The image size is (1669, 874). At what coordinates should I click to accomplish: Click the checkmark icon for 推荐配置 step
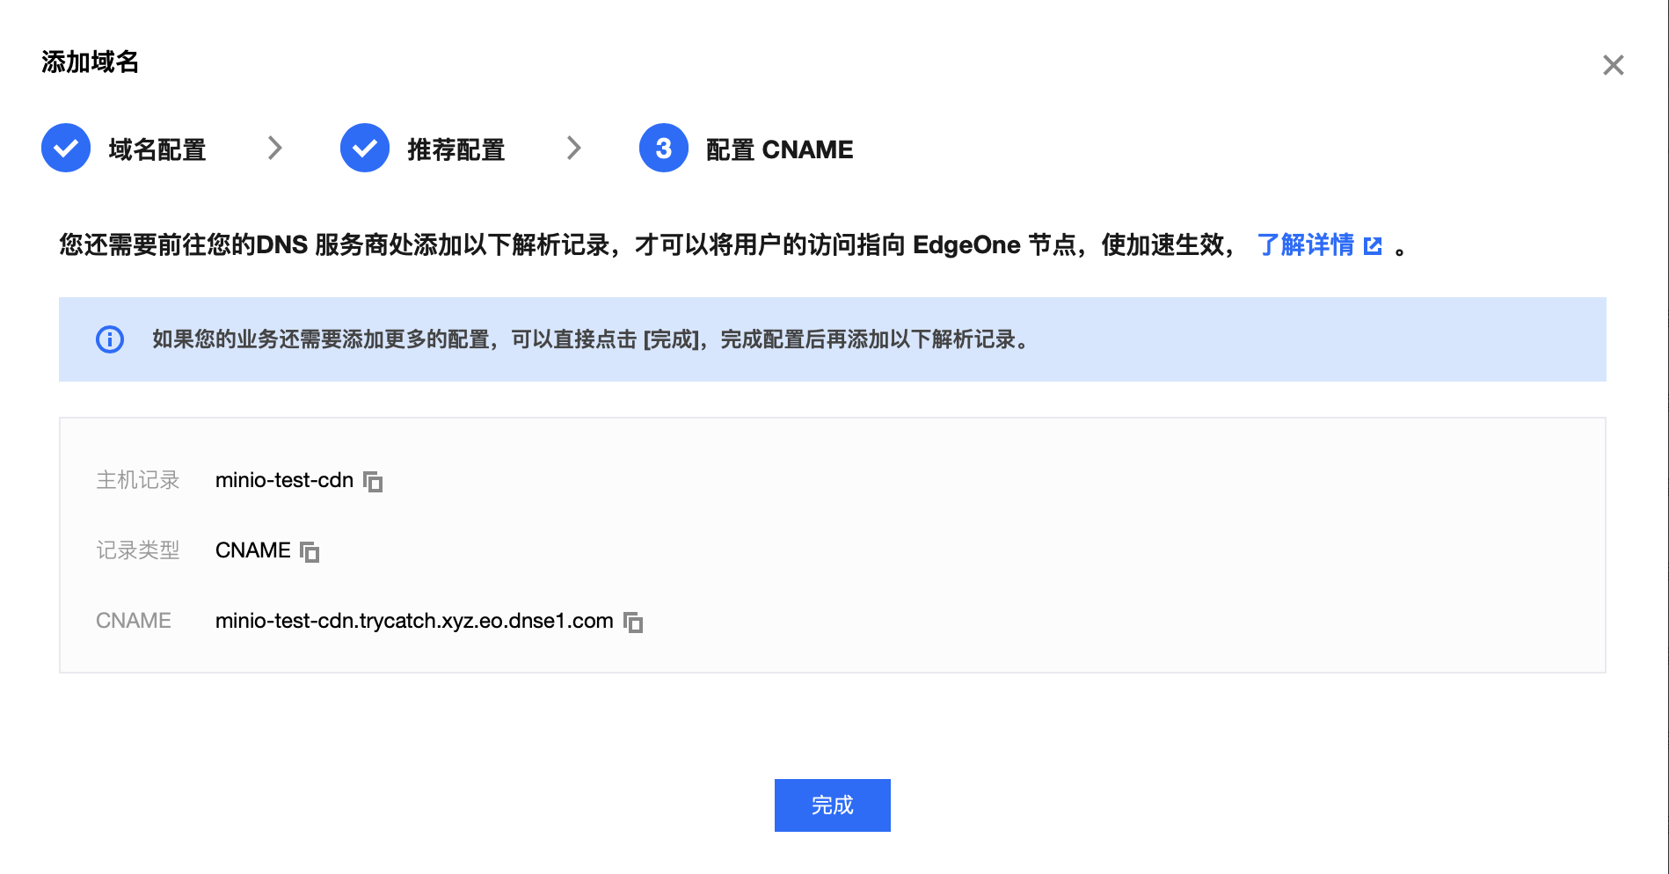(364, 148)
